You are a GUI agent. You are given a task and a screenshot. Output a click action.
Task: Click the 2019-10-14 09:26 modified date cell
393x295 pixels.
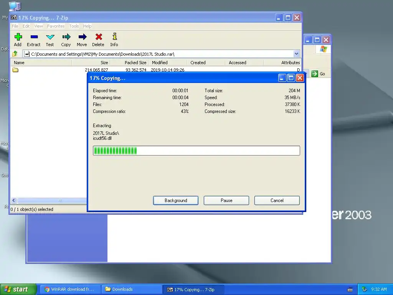coord(167,70)
